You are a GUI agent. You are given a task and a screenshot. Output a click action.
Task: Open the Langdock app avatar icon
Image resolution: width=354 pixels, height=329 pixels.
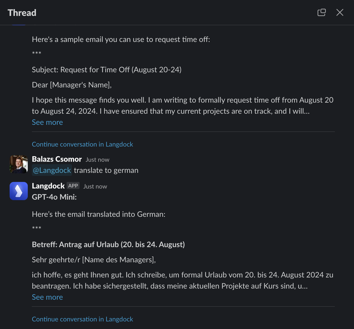[19, 191]
